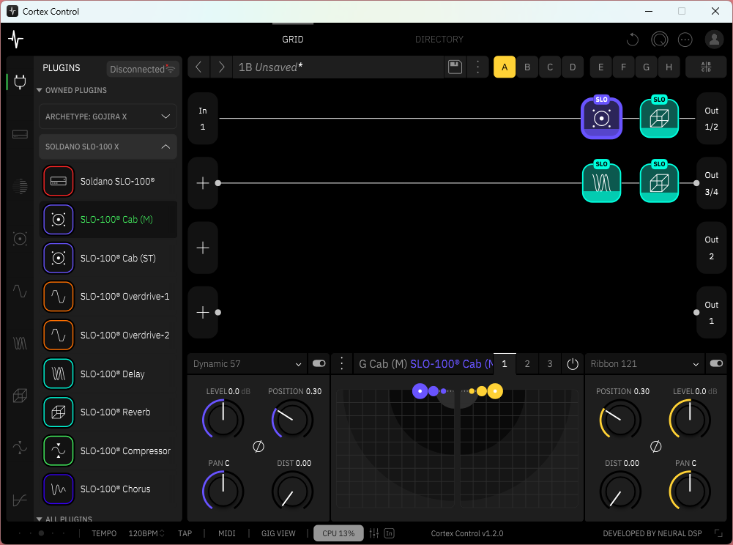Click the In input icon in status bar
The width and height of the screenshot is (733, 545).
click(390, 533)
